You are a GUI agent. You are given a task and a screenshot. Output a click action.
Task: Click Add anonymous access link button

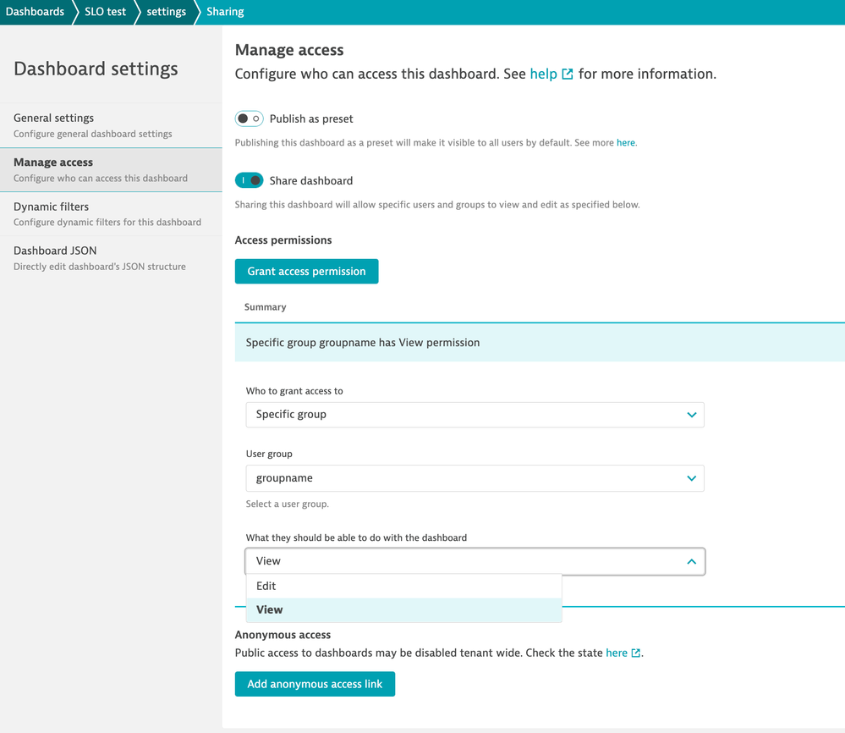click(x=315, y=684)
